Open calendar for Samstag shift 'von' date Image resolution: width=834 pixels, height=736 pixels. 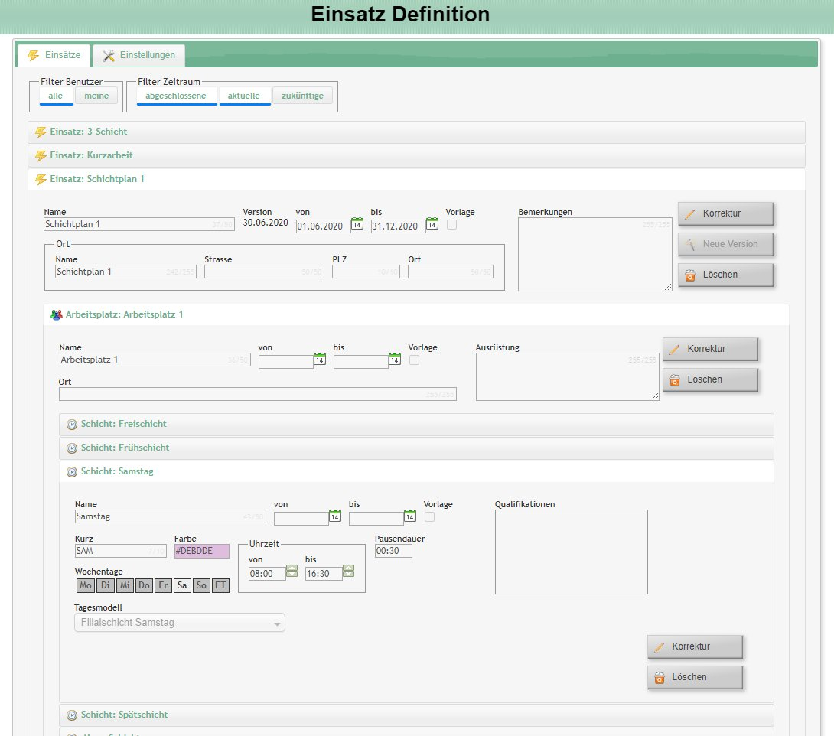point(335,516)
